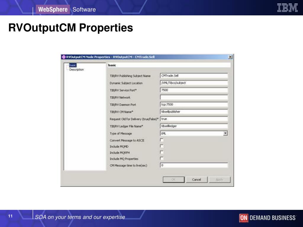Viewport: 303px width, 227px height.
Task: Click the slide number 11
Action: [x=10, y=216]
